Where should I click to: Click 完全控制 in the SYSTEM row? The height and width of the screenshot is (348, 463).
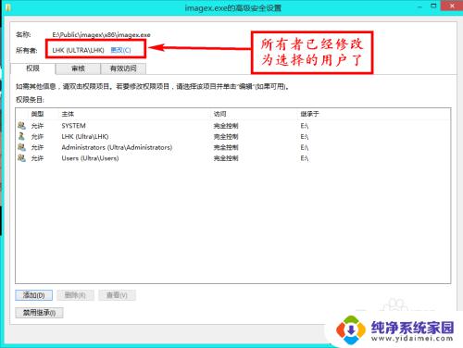226,126
